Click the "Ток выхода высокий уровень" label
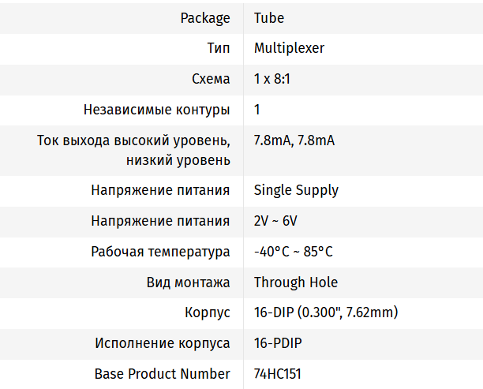This screenshot has width=483, height=389. coord(133,140)
